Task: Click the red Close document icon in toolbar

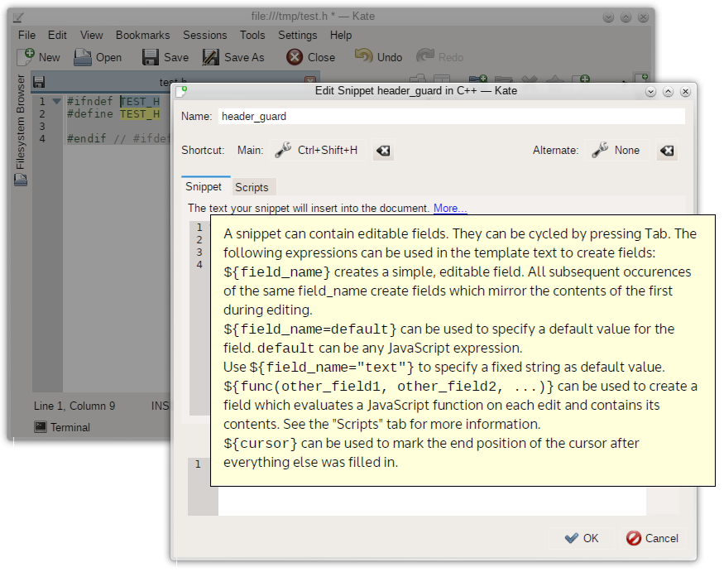Action: point(295,57)
